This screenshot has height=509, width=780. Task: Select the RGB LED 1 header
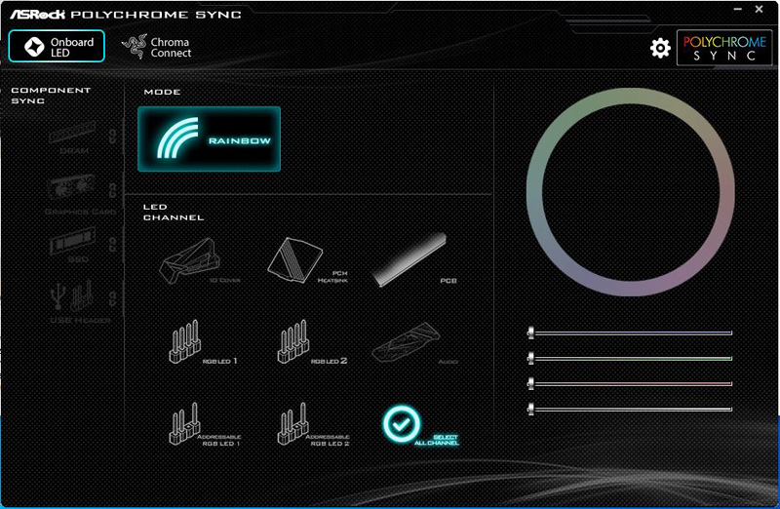point(202,342)
